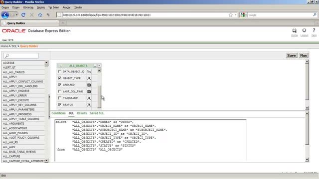Click the Logout power icon
The height and width of the screenshot is (179, 319).
tap(304, 30)
